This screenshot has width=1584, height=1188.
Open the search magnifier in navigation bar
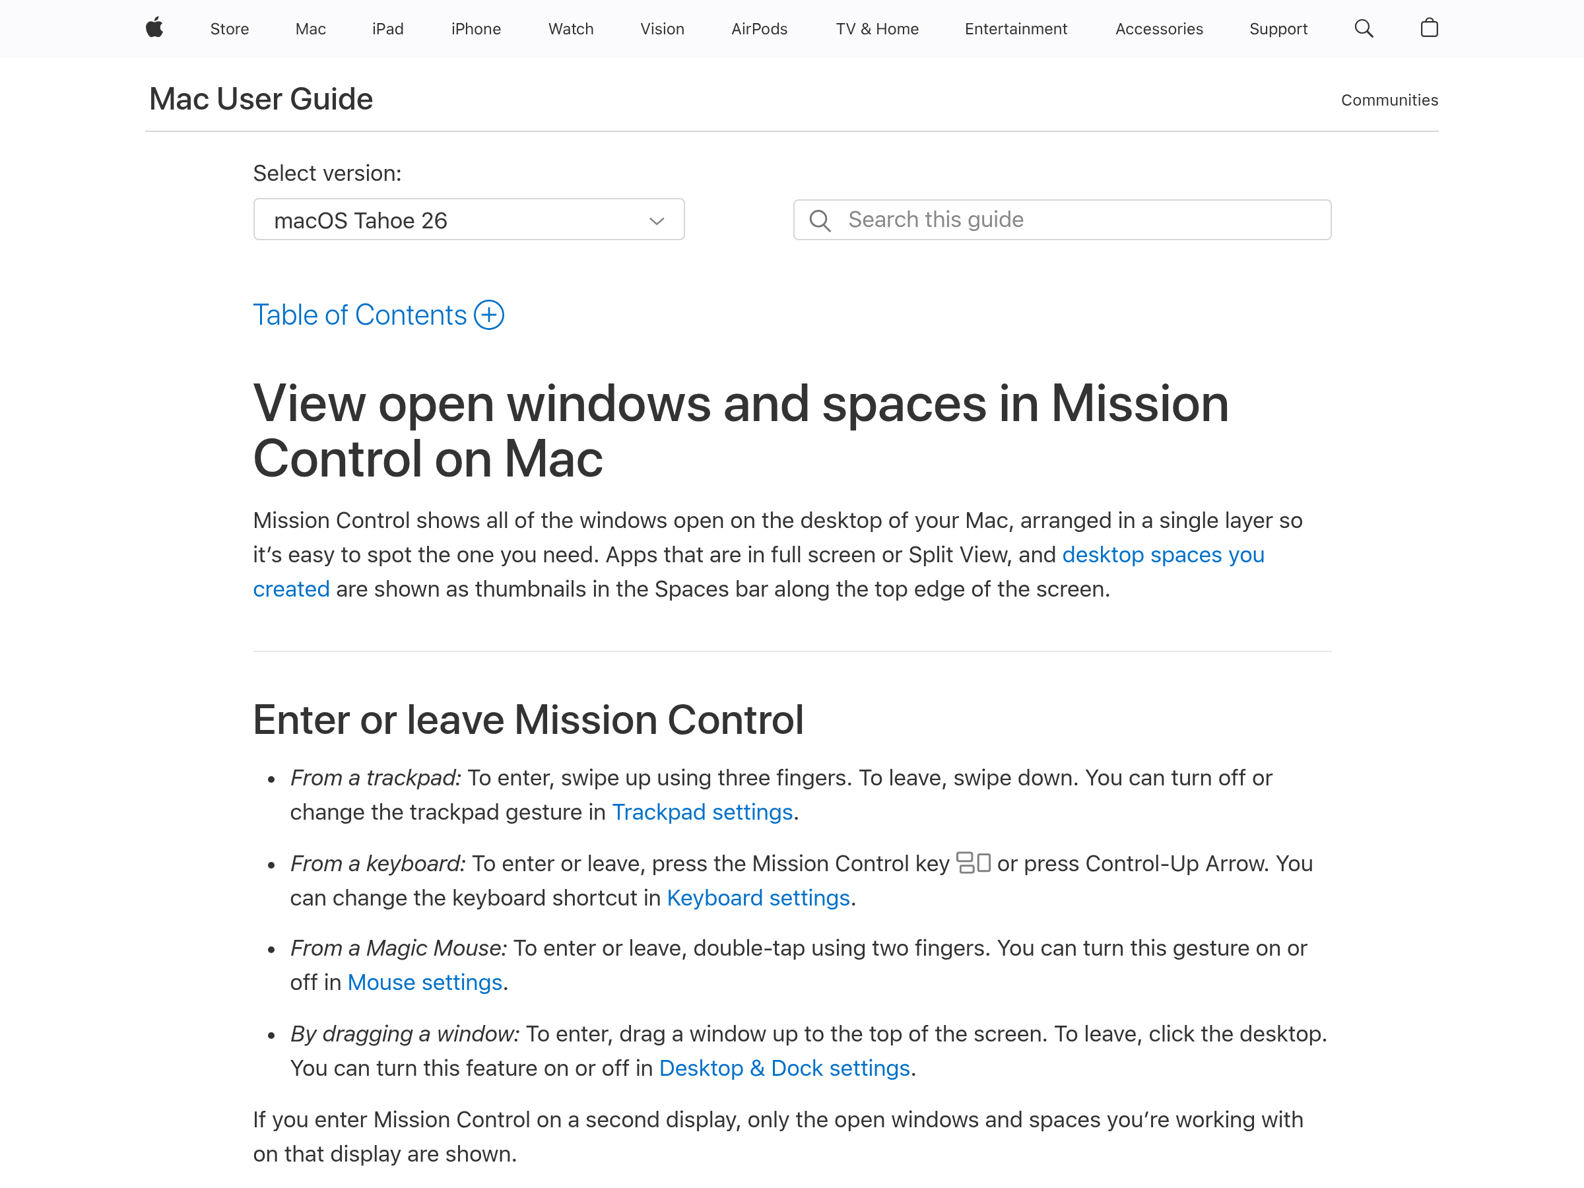[x=1364, y=28]
